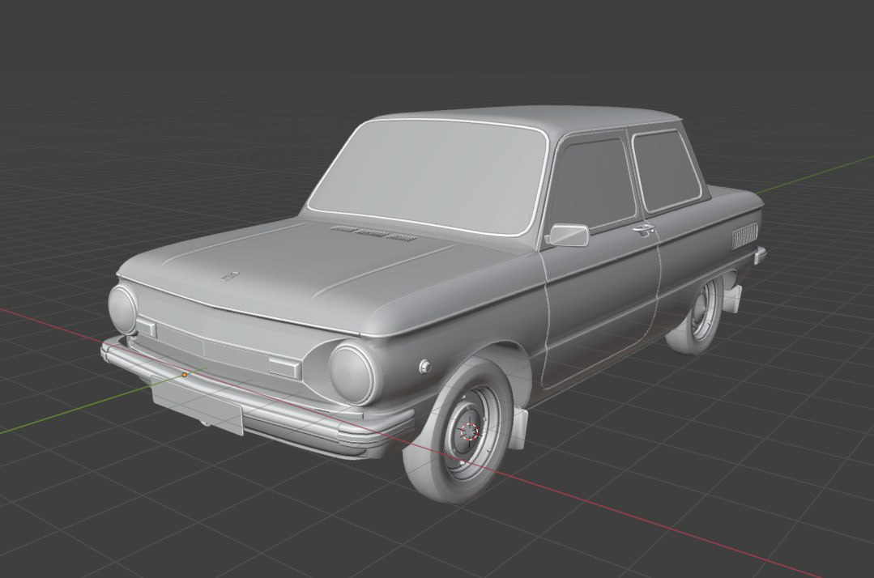874x578 pixels.
Task: Select the front wheel tire
Action: 460,431
